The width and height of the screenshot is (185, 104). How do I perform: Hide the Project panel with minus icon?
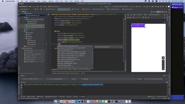[44, 9]
